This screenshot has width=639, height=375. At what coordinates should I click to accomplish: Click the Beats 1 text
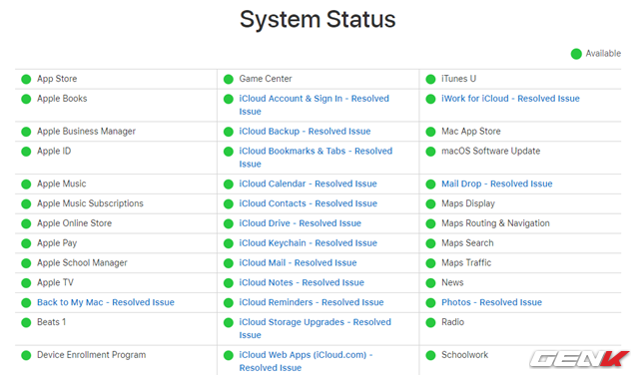point(51,322)
